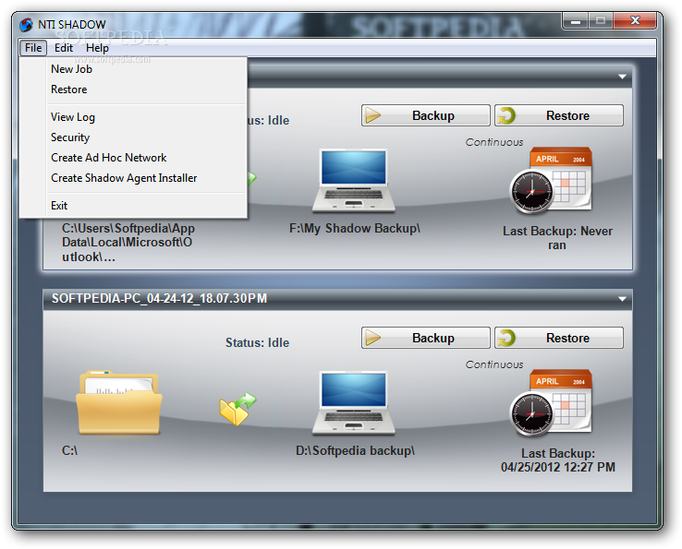Choose Exit from the File menu

pos(133,206)
